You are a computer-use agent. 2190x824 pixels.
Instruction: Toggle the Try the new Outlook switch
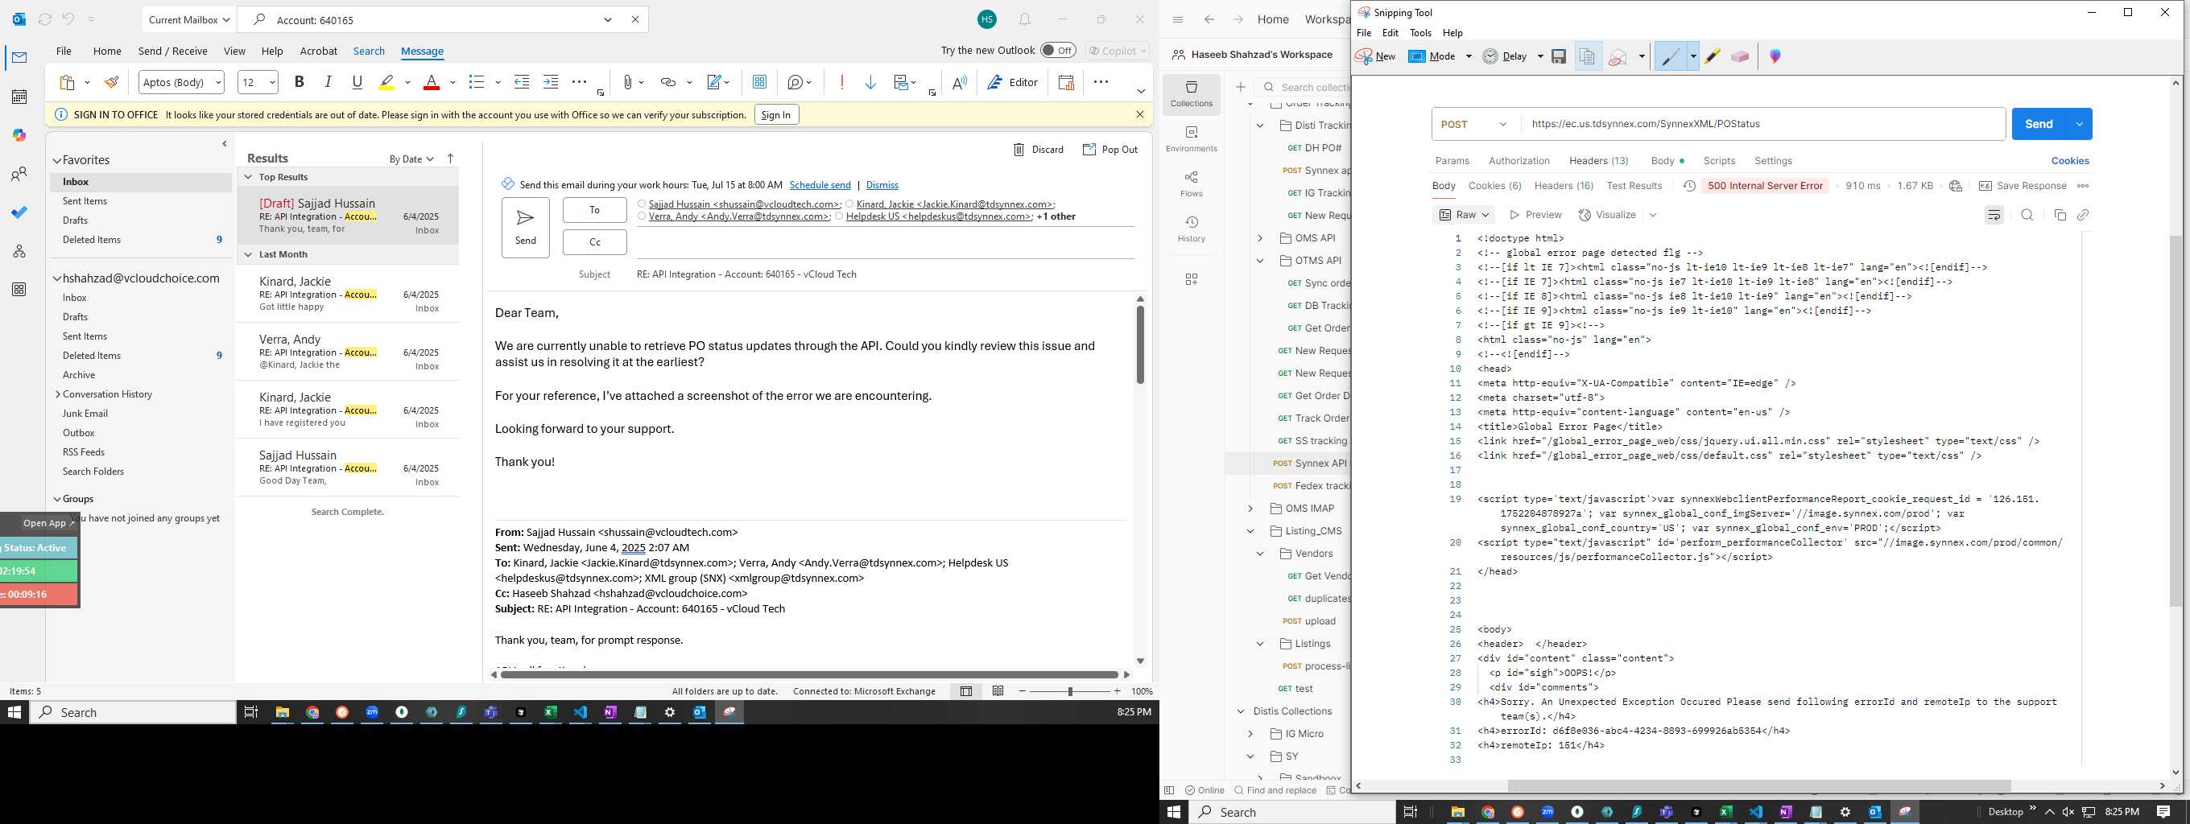1058,51
